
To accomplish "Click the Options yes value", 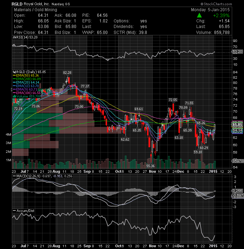I will [x=144, y=21].
